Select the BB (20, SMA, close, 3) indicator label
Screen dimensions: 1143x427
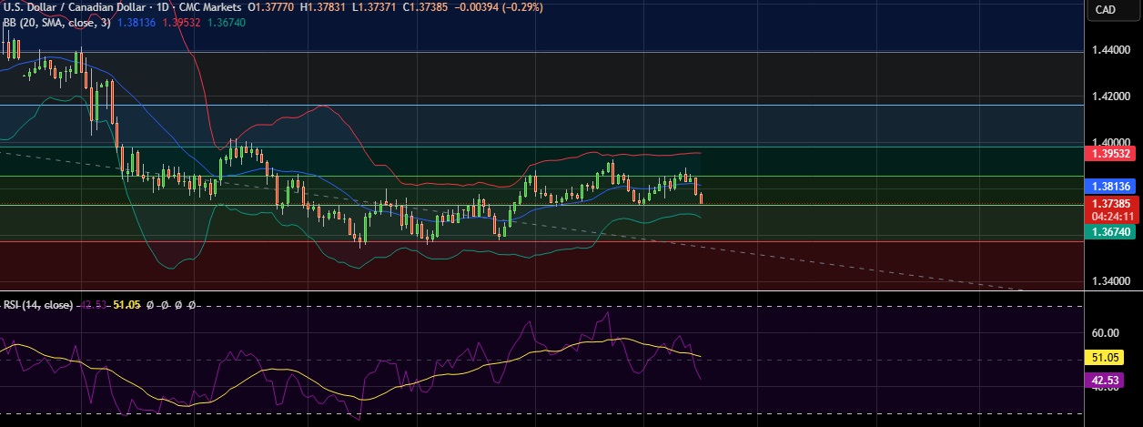[x=56, y=21]
